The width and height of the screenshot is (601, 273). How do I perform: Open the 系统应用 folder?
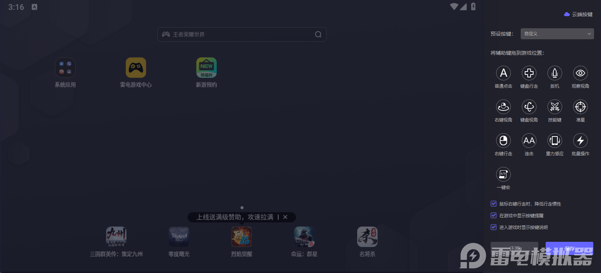65,68
